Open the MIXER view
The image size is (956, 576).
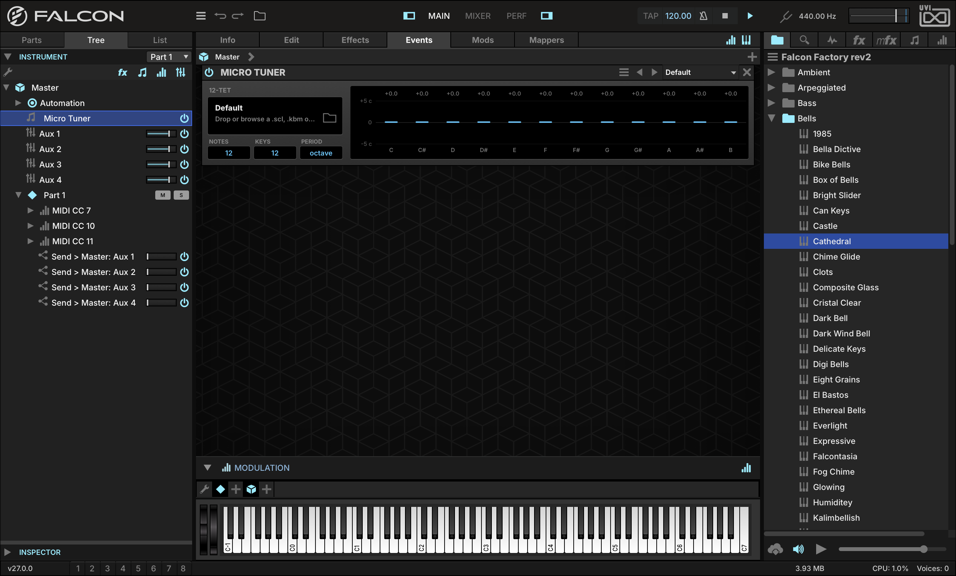(x=478, y=16)
